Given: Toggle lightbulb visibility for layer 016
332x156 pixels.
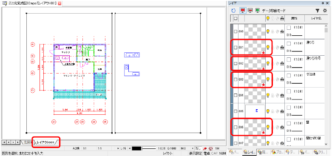Looking at the screenshot, I should [x=268, y=127].
